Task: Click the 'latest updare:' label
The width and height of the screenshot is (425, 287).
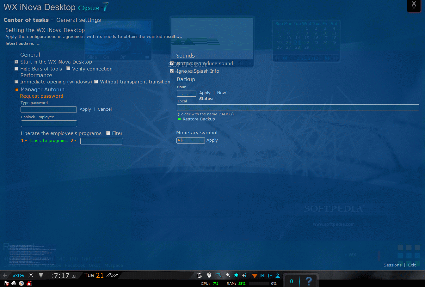Action: coord(20,43)
